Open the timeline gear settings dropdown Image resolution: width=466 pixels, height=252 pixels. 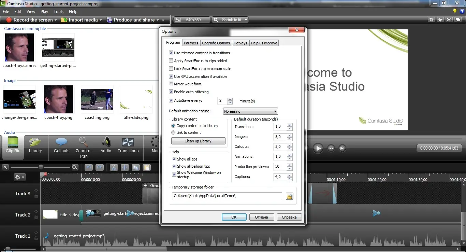point(19,177)
